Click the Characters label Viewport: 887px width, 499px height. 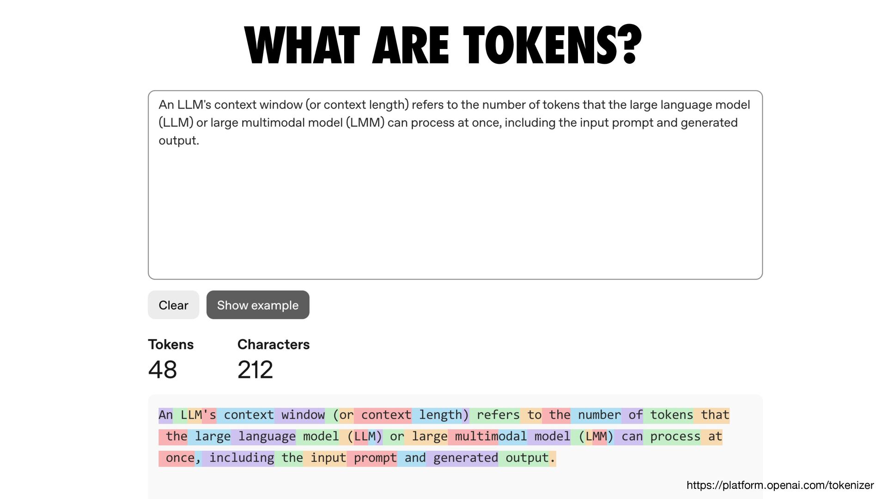tap(273, 345)
